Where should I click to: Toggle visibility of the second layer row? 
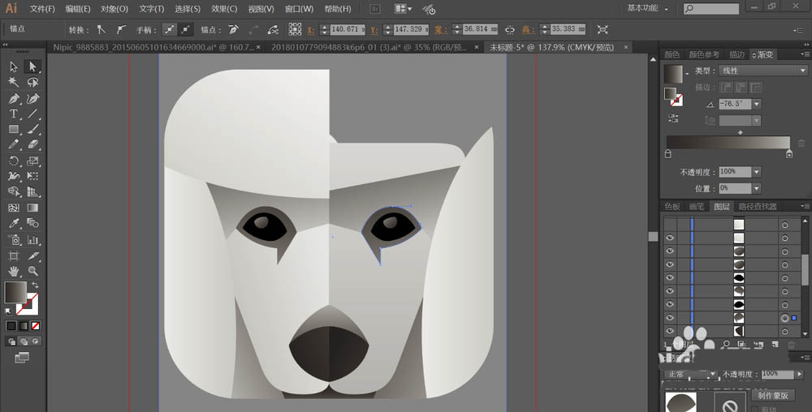pyautogui.click(x=670, y=238)
